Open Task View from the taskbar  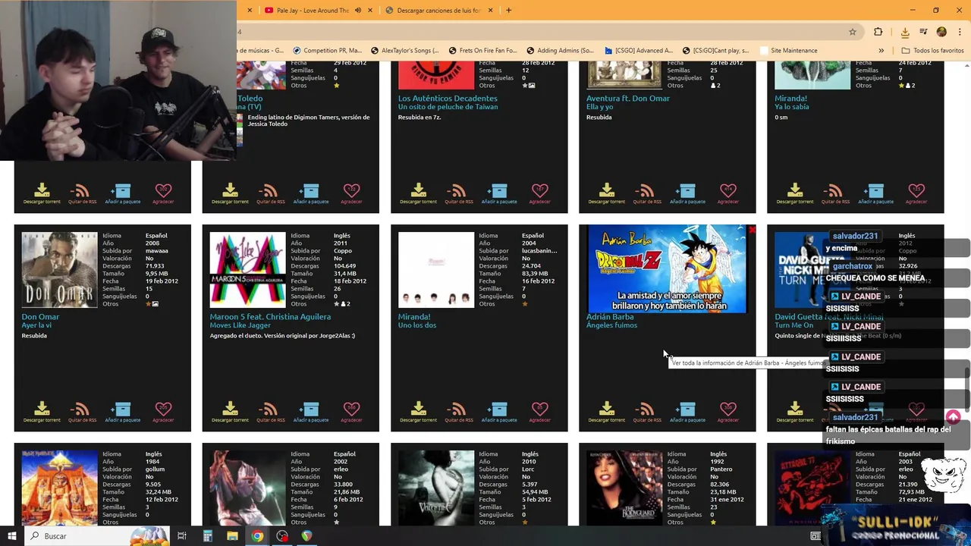(x=182, y=535)
